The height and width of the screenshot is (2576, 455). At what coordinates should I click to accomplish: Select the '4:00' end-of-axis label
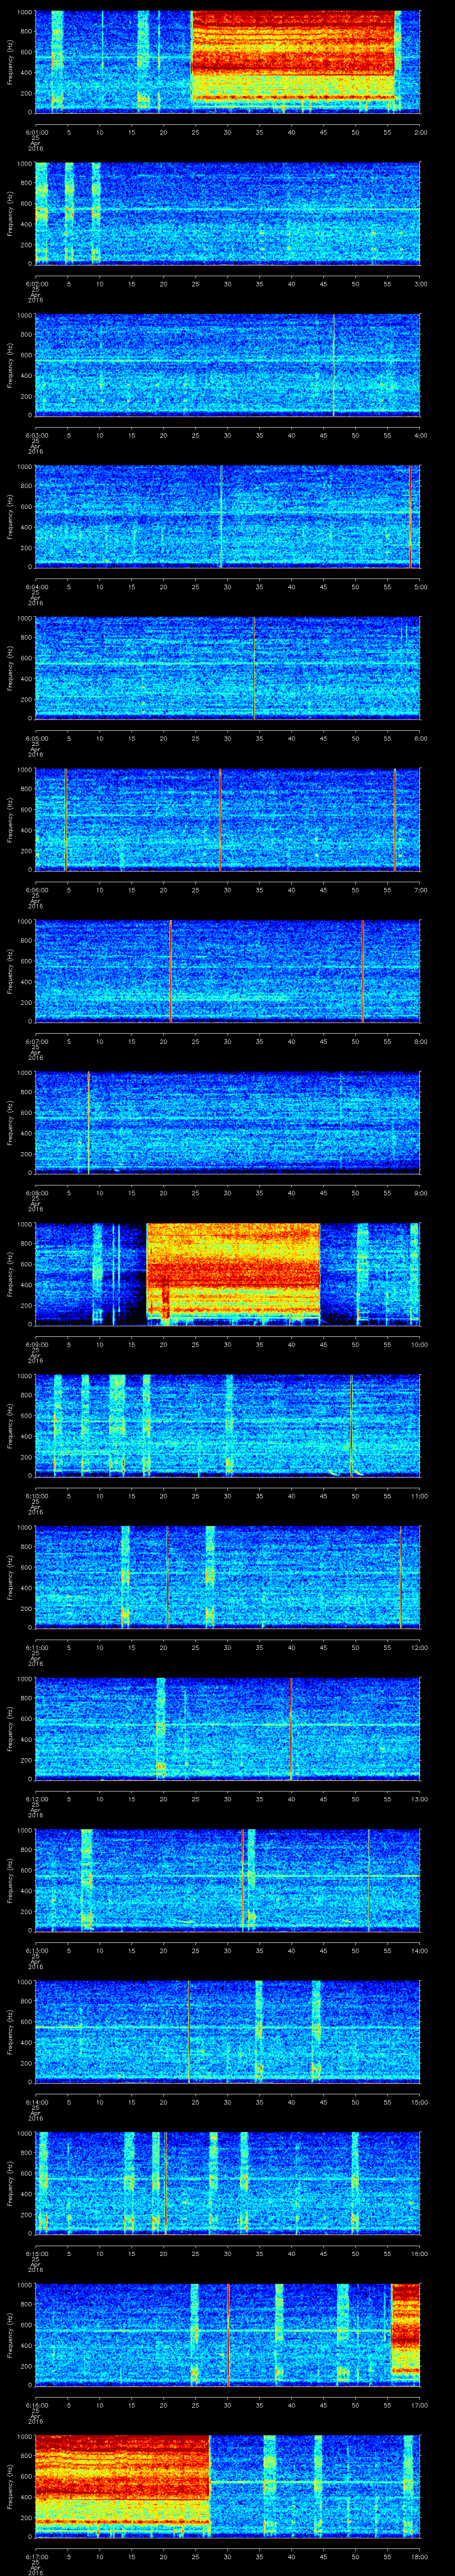[x=420, y=435]
